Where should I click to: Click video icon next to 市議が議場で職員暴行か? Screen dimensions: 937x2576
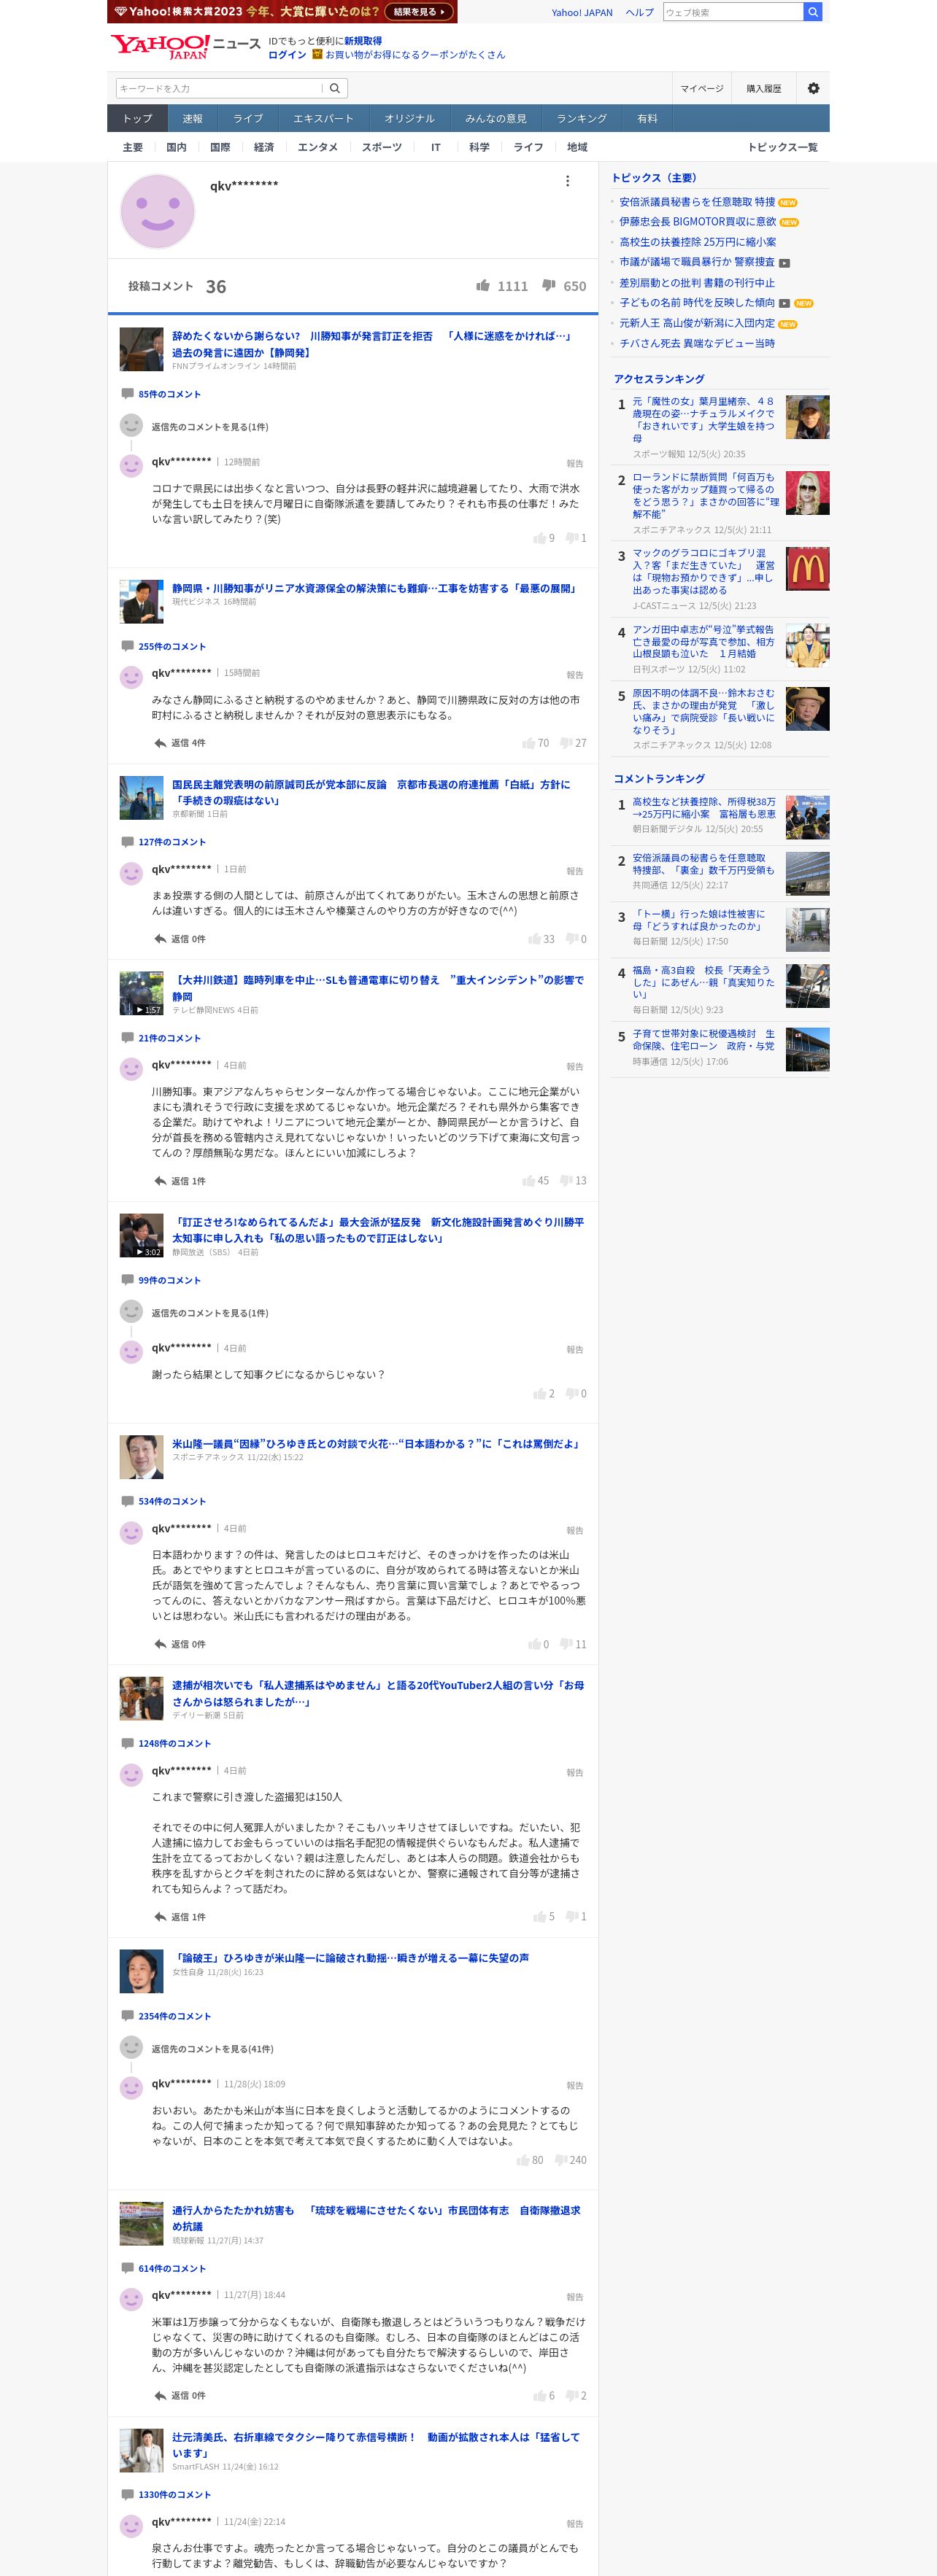[x=784, y=263]
